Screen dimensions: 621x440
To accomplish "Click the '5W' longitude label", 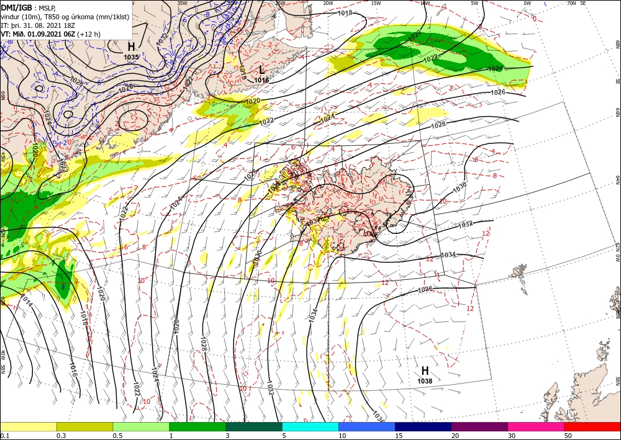I will point(474,3).
